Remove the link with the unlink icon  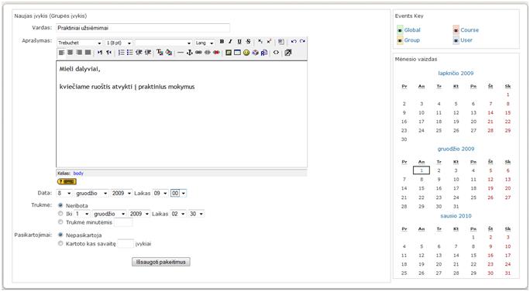click(x=207, y=53)
